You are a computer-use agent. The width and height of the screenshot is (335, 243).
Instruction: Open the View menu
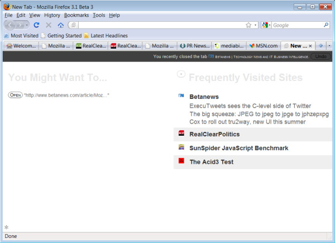(35, 15)
